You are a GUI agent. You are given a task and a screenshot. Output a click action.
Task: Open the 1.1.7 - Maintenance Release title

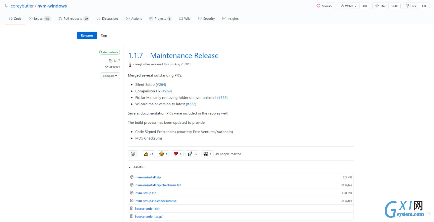pos(173,56)
